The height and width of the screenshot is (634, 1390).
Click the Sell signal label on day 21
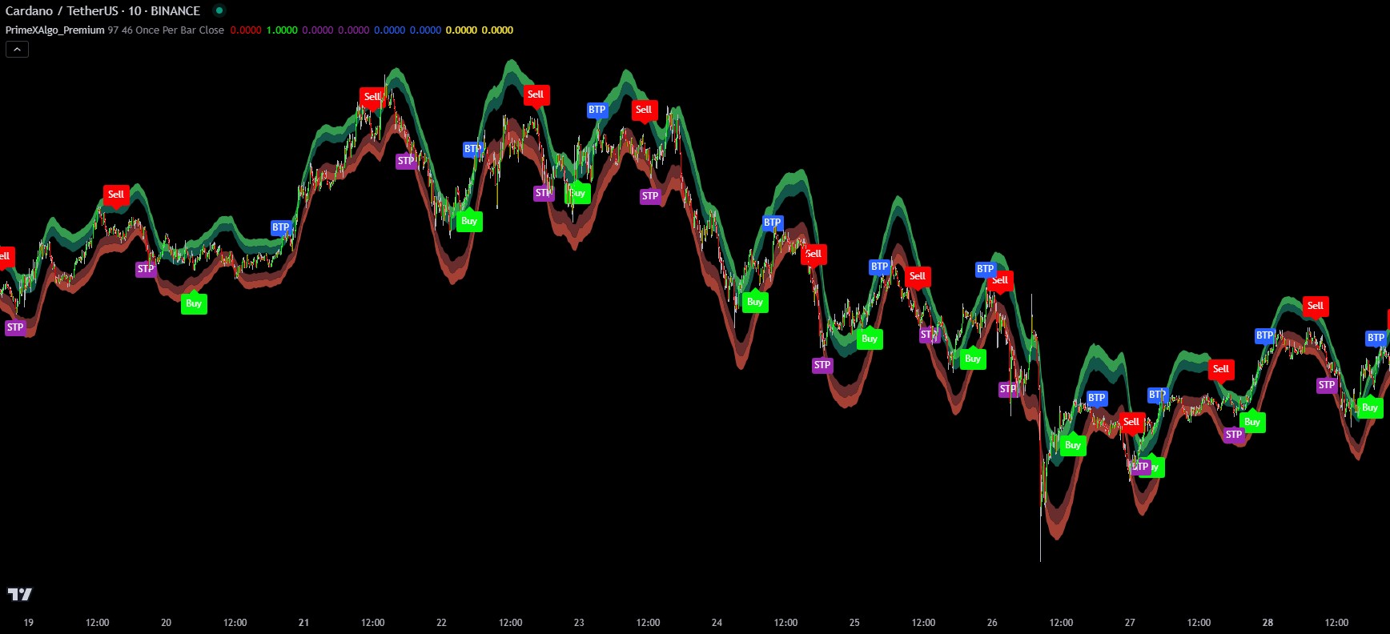[372, 97]
